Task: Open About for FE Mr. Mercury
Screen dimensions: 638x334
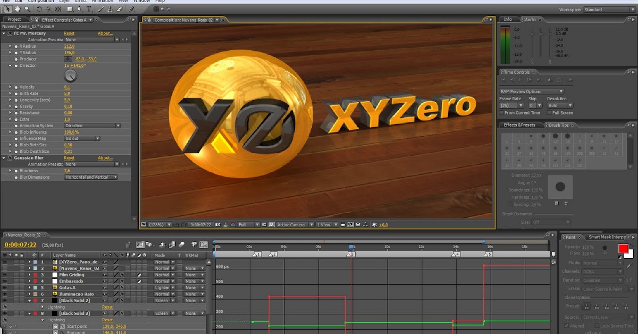Action: [x=105, y=33]
